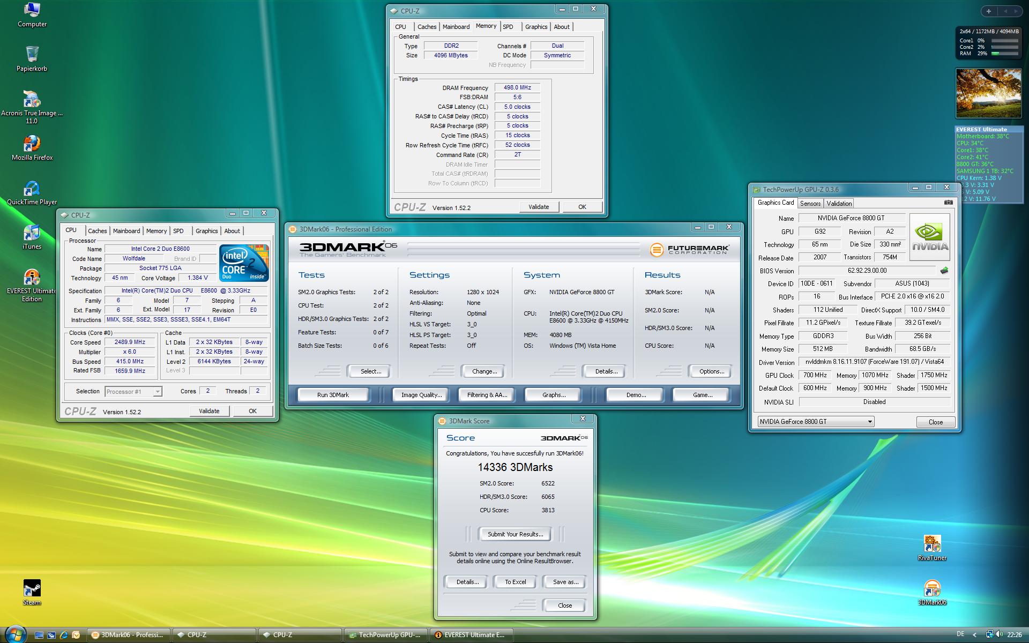The image size is (1029, 643).
Task: Click the sidebar next gadgets arrow
Action: tap(1016, 11)
